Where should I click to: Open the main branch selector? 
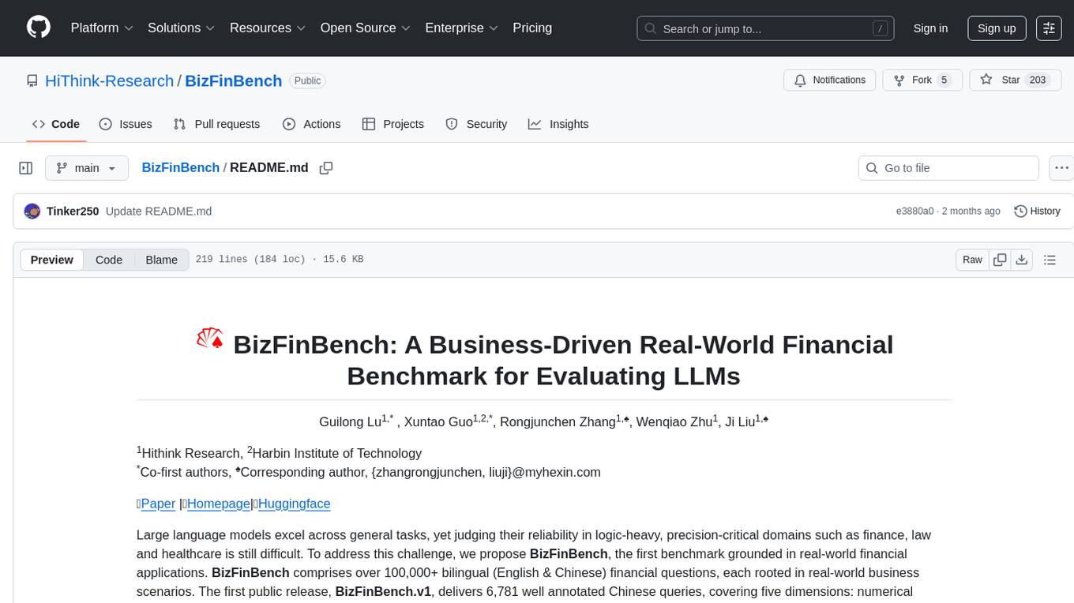[x=86, y=168]
